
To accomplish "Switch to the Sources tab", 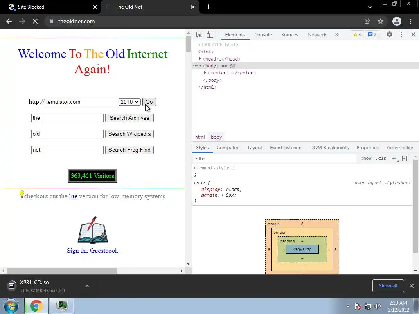I will pyautogui.click(x=289, y=35).
